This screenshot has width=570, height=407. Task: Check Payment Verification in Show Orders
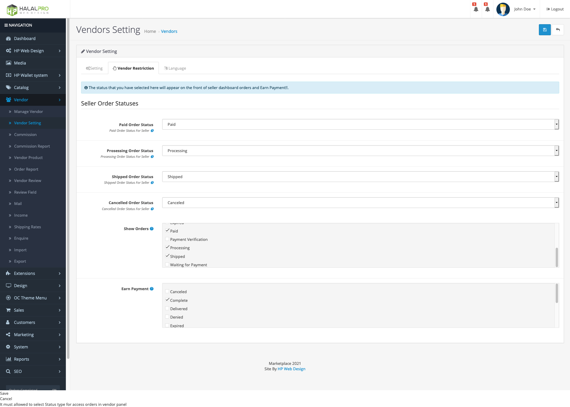coord(167,239)
